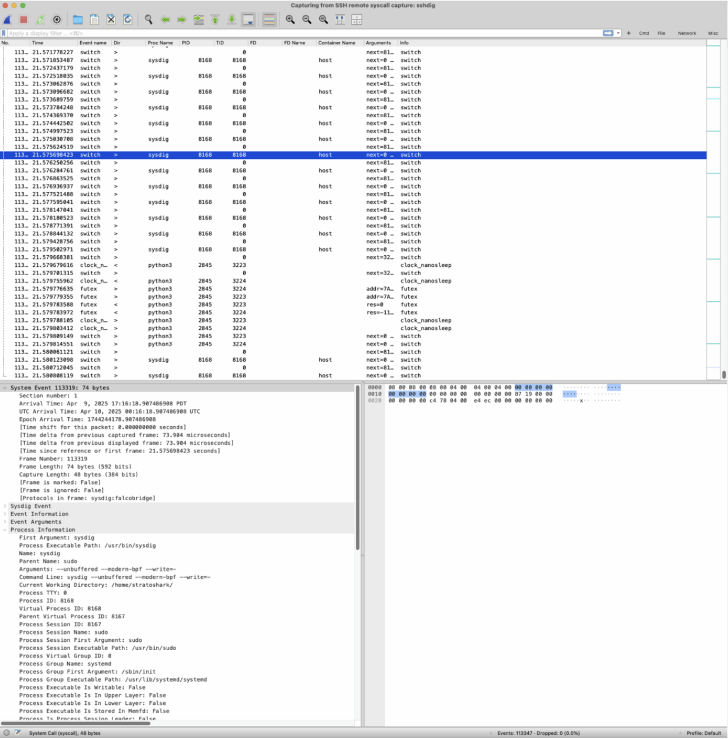
Task: Toggle auto-scroll during live capture
Action: click(249, 20)
